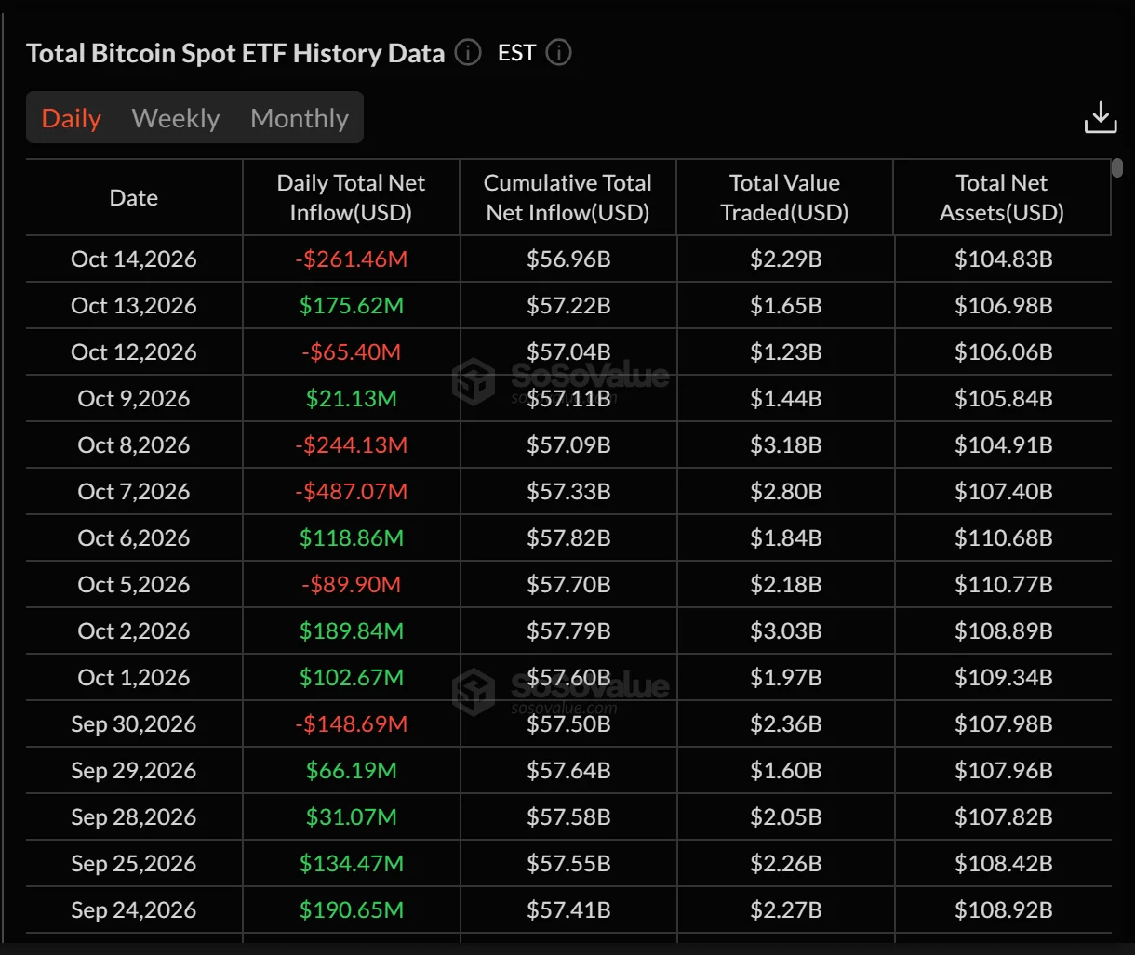Click the Daily Total Net Inflow(USD) header
Screen dimensions: 1135x955
[x=351, y=197]
